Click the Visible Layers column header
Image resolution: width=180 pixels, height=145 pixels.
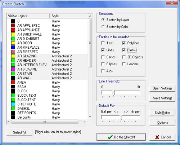[x=28, y=16]
